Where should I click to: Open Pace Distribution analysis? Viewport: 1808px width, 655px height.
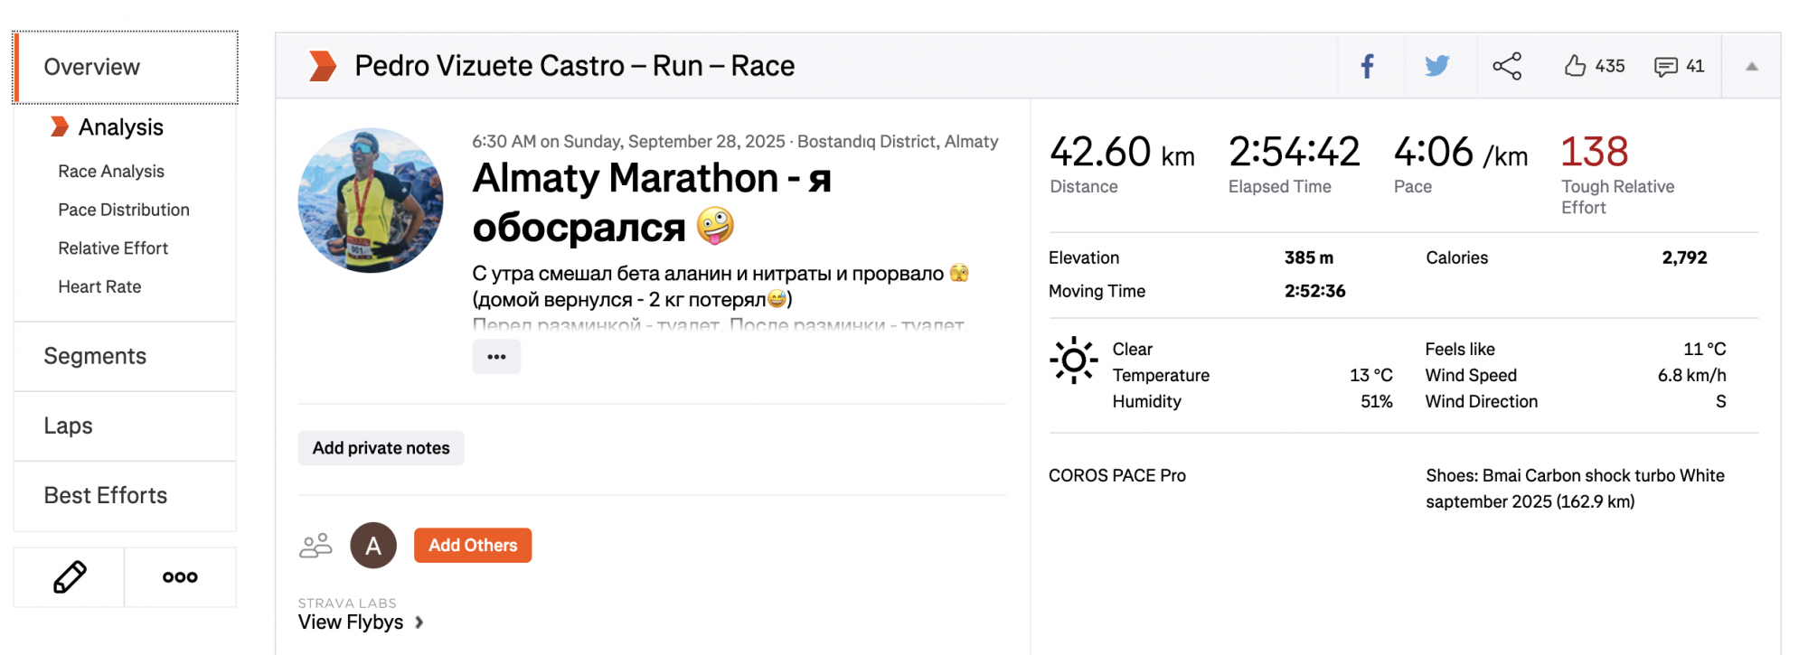pyautogui.click(x=124, y=210)
